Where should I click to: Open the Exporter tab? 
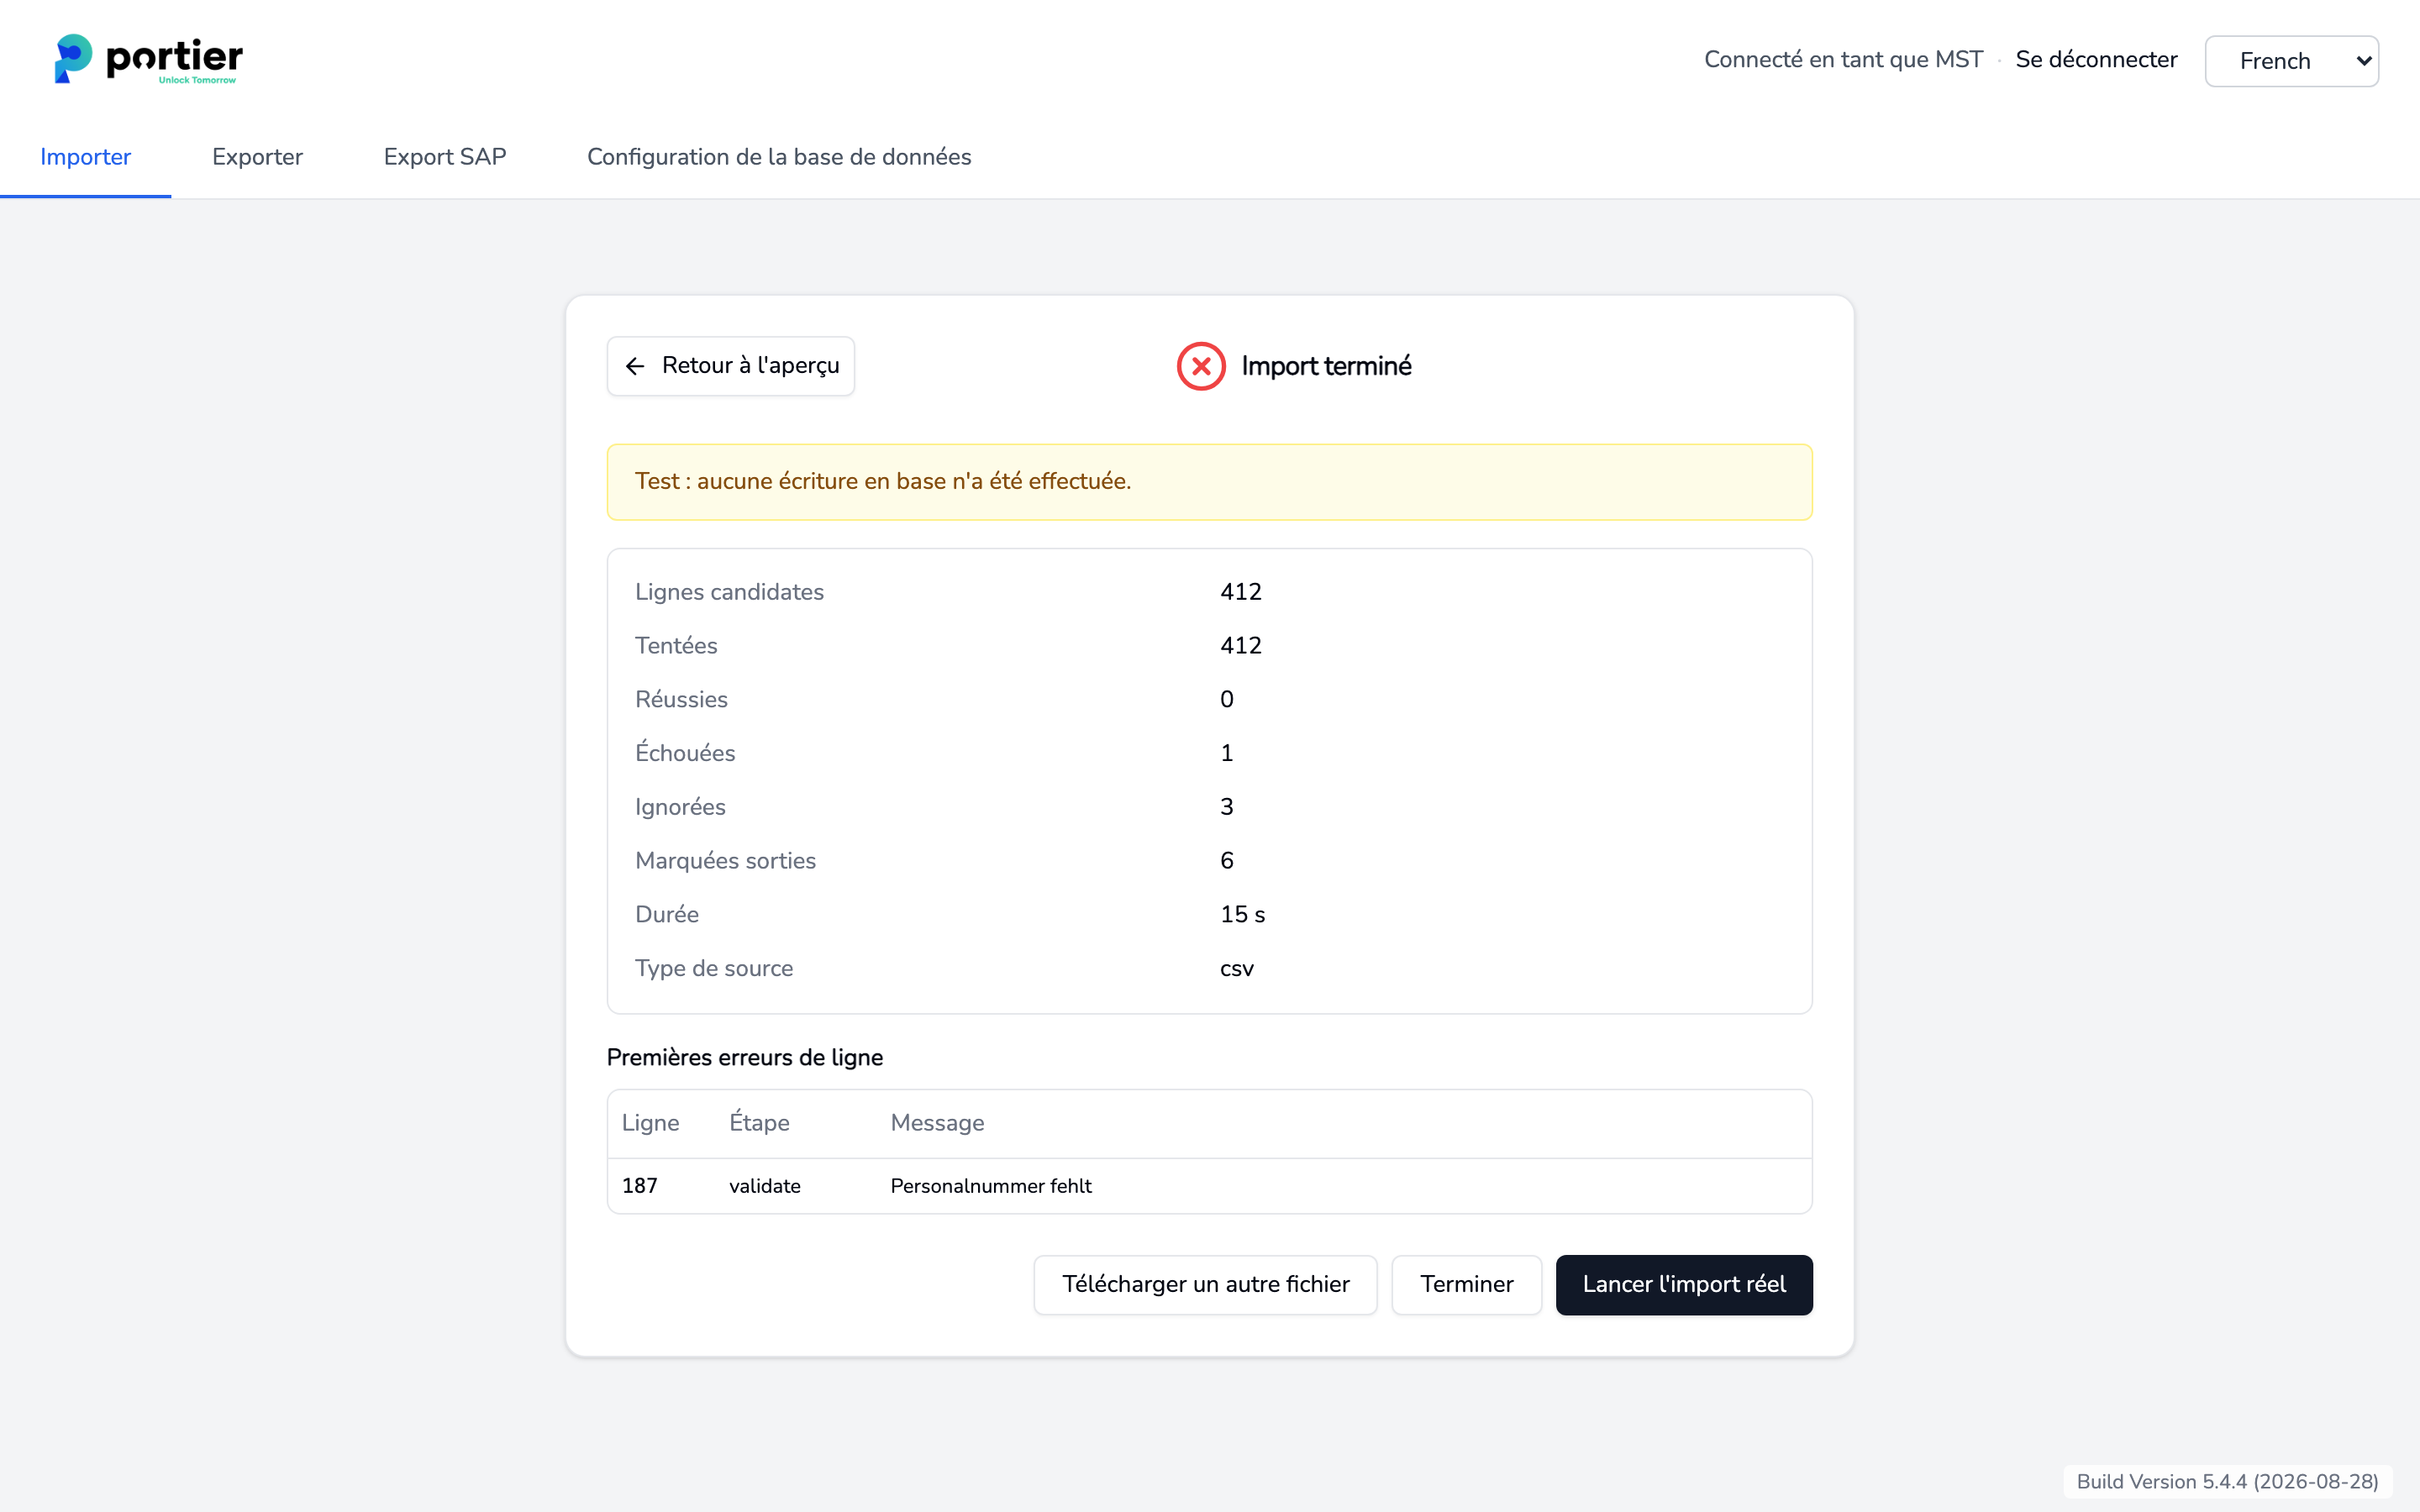pyautogui.click(x=257, y=157)
